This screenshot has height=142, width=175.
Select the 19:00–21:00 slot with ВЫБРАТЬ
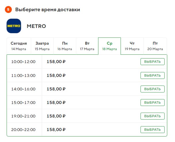[x=153, y=116]
